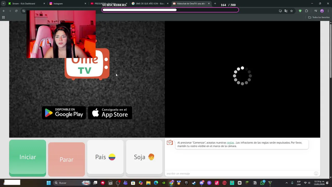Open TikTok from the taskbar
Image resolution: width=332 pixels, height=187 pixels.
pos(217,183)
